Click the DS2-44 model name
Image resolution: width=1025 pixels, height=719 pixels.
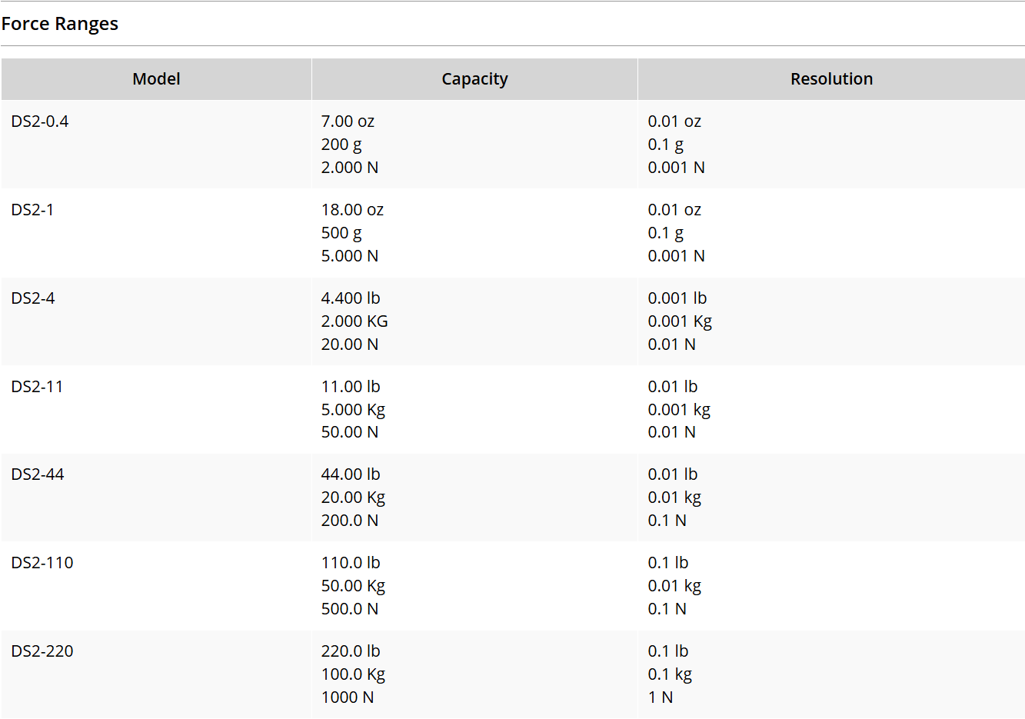click(38, 474)
